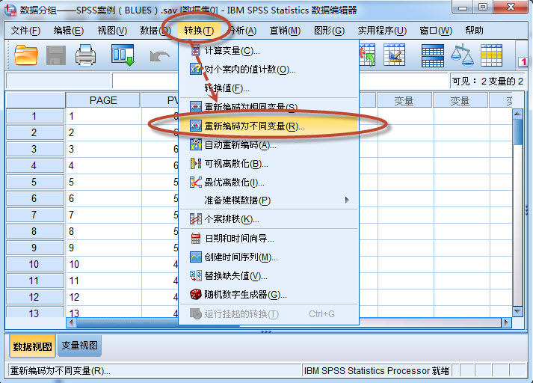Viewport: 533px width, 383px height.
Task: Open the 直销(M) menu
Action: pyautogui.click(x=285, y=31)
